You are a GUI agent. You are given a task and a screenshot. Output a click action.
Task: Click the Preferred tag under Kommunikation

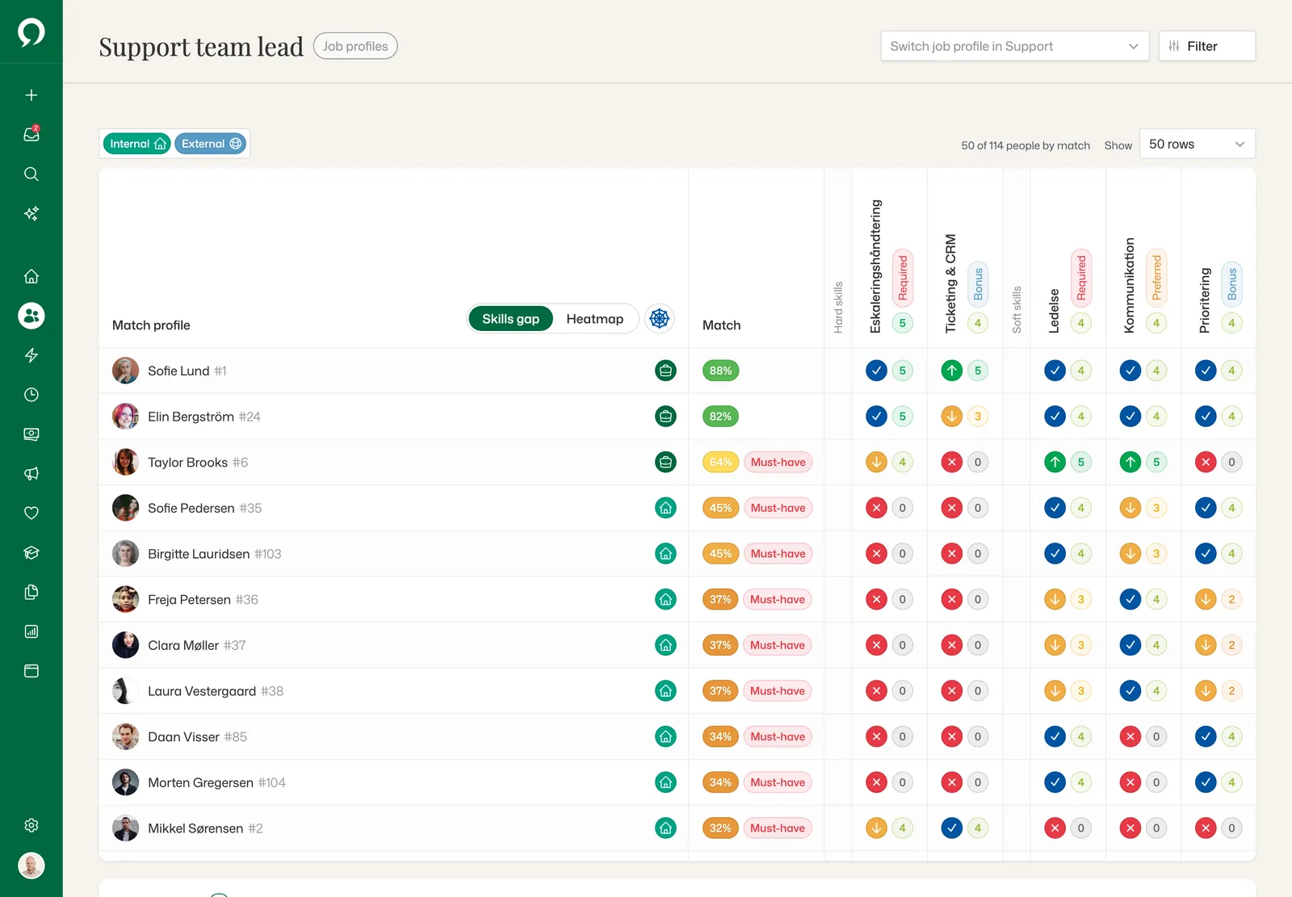tap(1156, 278)
